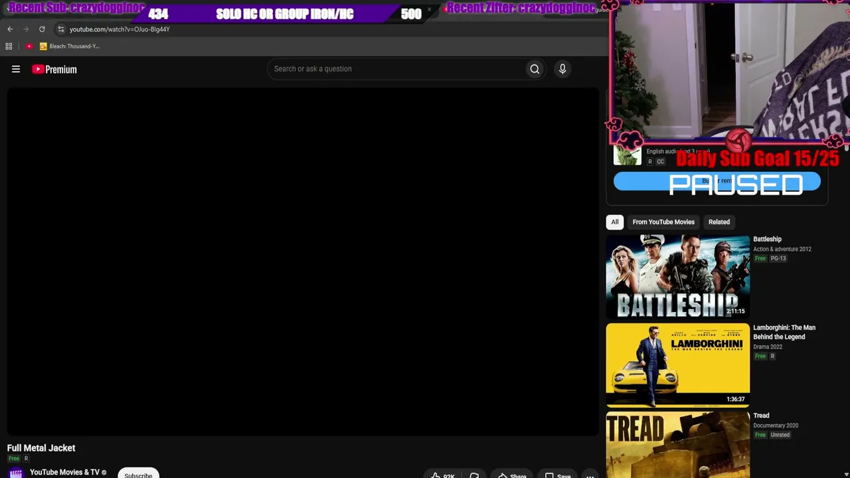Click the Unrated badge on Tread
Image resolution: width=850 pixels, height=478 pixels.
[x=780, y=435]
